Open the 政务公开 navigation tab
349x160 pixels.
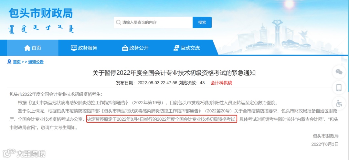tap(135, 48)
